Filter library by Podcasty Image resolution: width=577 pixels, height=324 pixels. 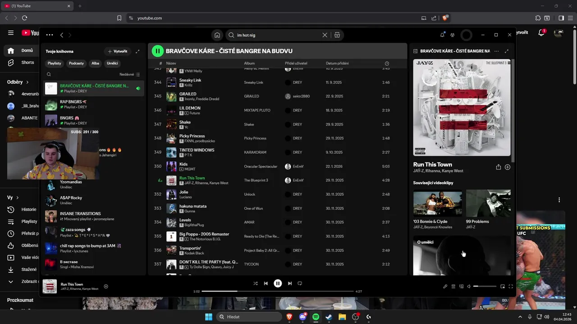pyautogui.click(x=76, y=63)
